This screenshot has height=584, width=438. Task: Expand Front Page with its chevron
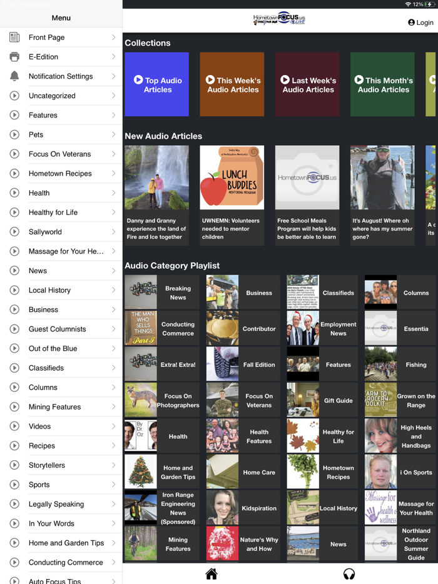point(114,38)
